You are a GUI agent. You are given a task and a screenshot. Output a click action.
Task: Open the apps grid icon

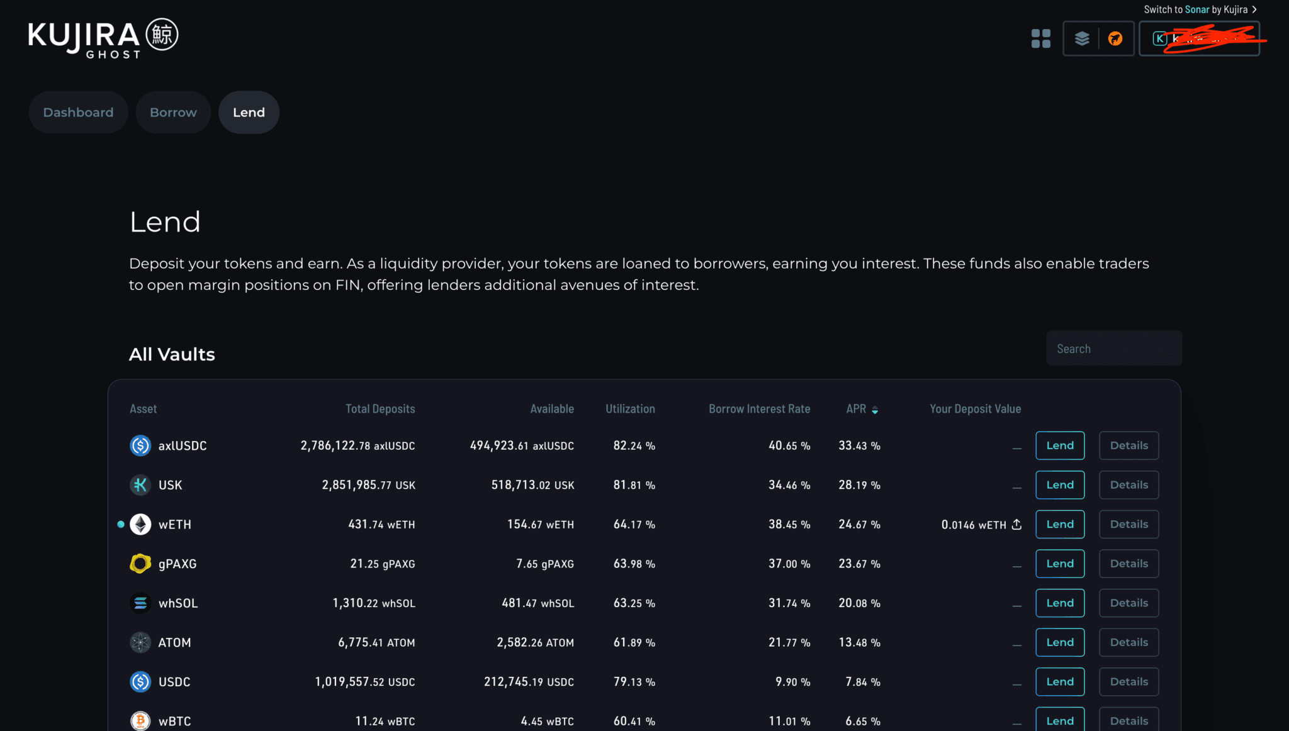coord(1040,38)
